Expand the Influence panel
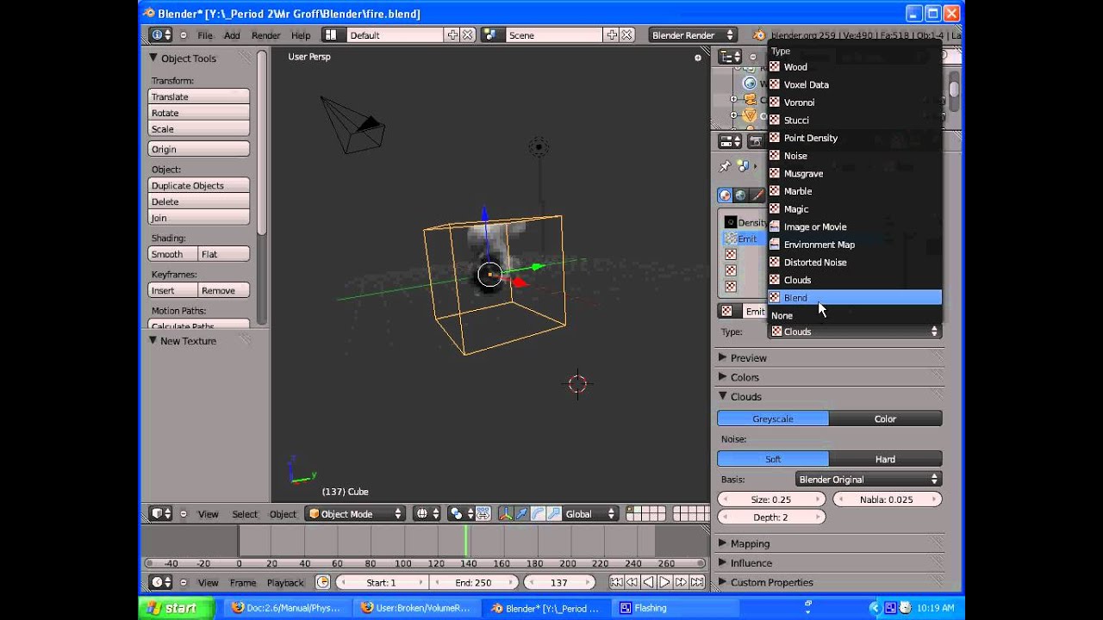The image size is (1103, 620). pos(751,563)
